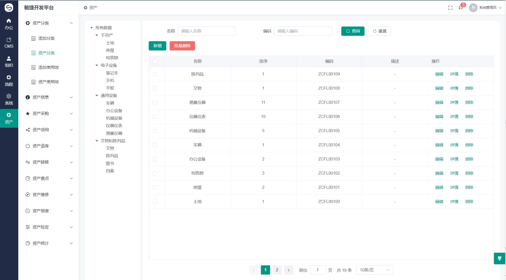Check the select-all checkbox in table header
Screen dimensions: 506x280
point(155,61)
